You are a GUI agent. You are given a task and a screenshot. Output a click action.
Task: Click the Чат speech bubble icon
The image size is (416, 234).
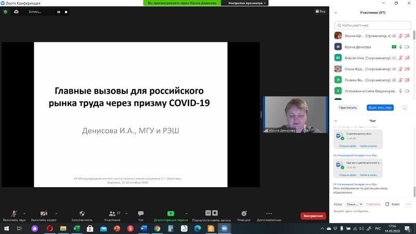tap(140, 213)
